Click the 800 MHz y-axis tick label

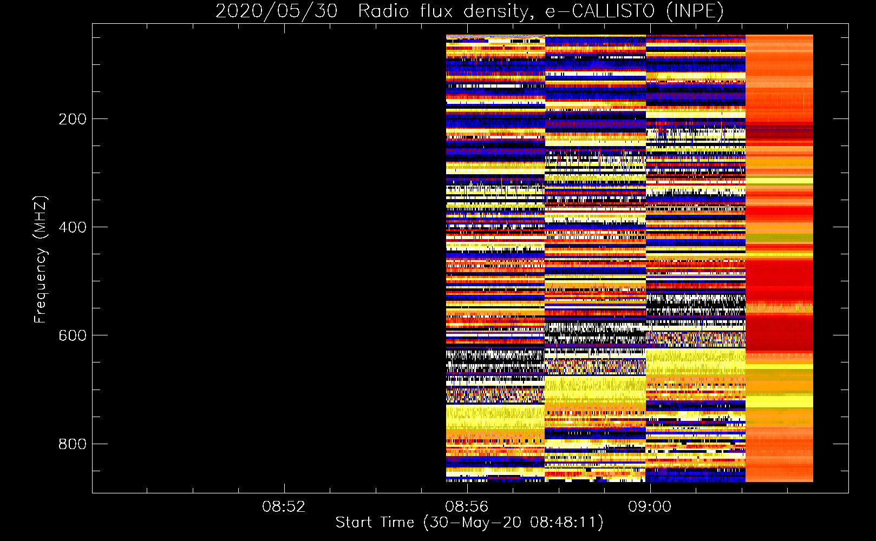click(x=72, y=444)
